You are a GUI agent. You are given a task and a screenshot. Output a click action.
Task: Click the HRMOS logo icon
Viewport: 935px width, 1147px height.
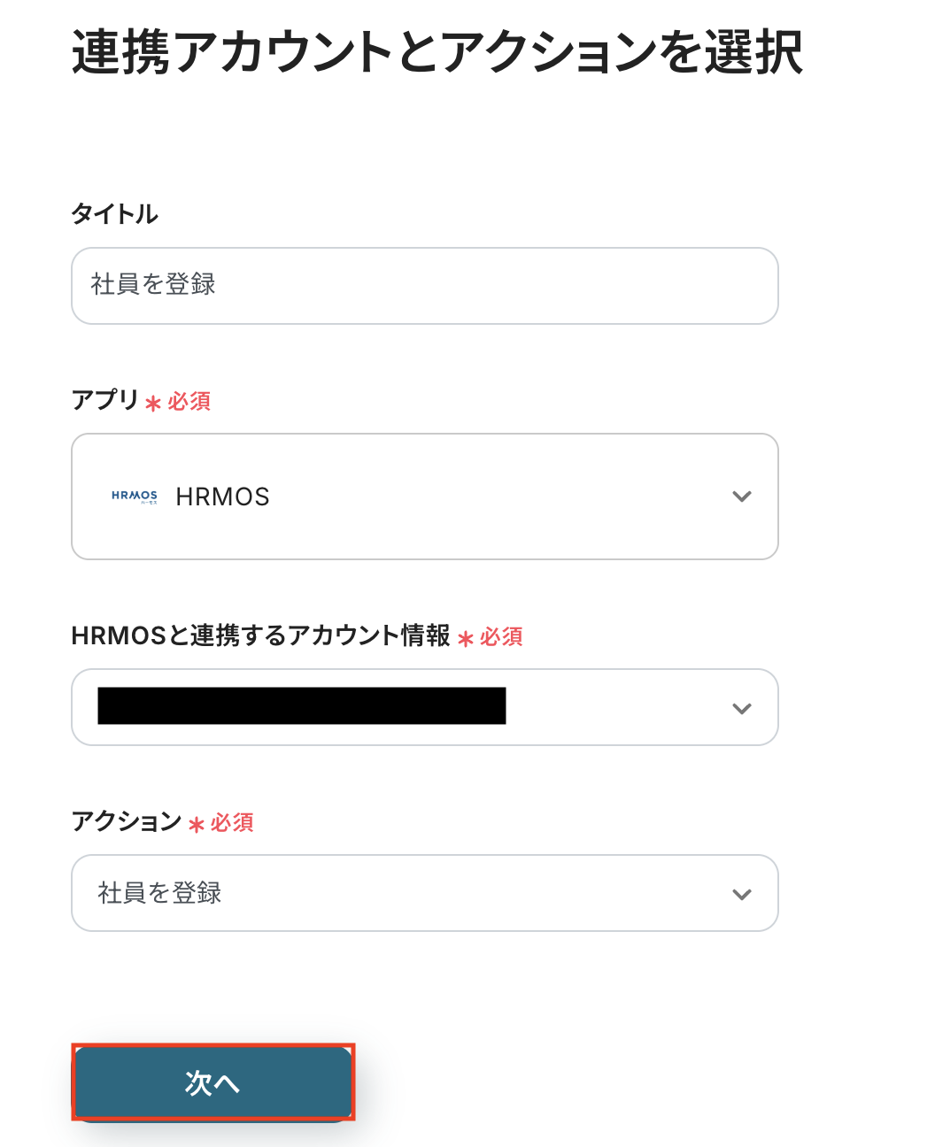[135, 497]
